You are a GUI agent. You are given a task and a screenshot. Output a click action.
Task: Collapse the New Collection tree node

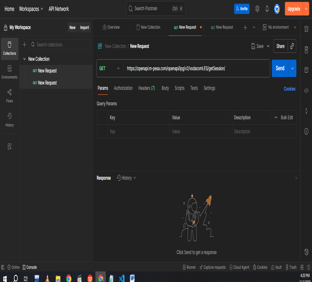tap(24, 59)
